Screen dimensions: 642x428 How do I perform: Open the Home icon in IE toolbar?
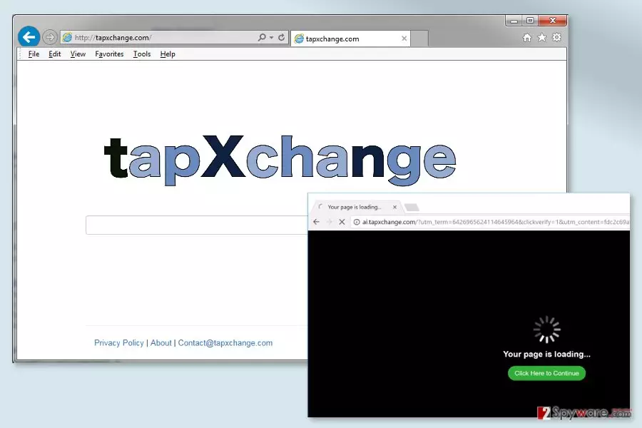click(527, 38)
